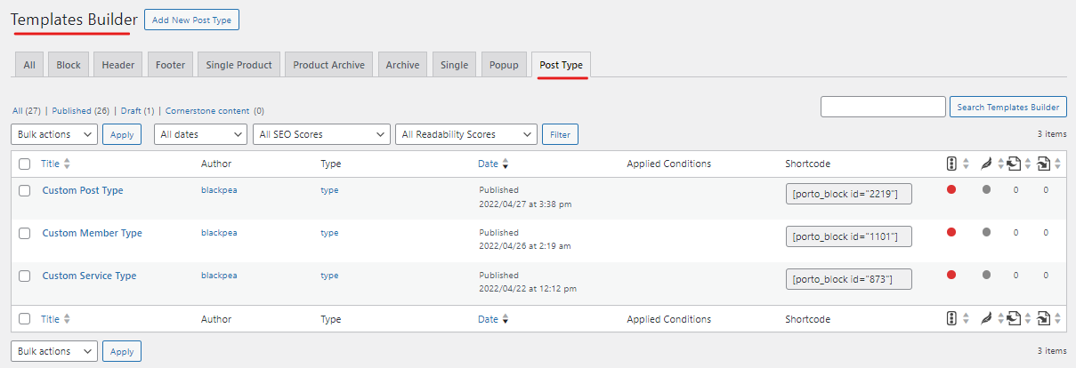Click the top Apply button
The height and width of the screenshot is (368, 1076).
pyautogui.click(x=122, y=134)
